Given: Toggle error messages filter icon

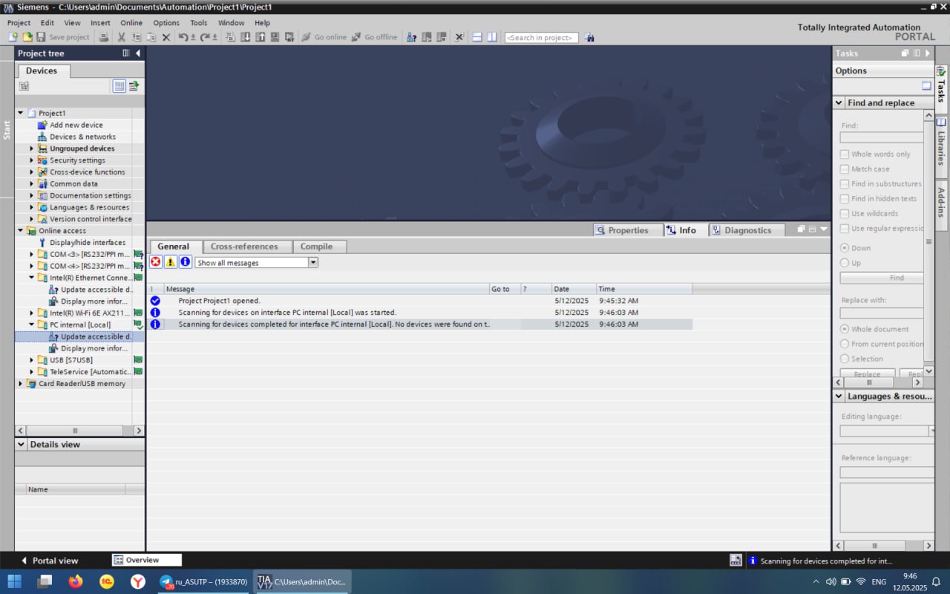Looking at the screenshot, I should pos(156,262).
